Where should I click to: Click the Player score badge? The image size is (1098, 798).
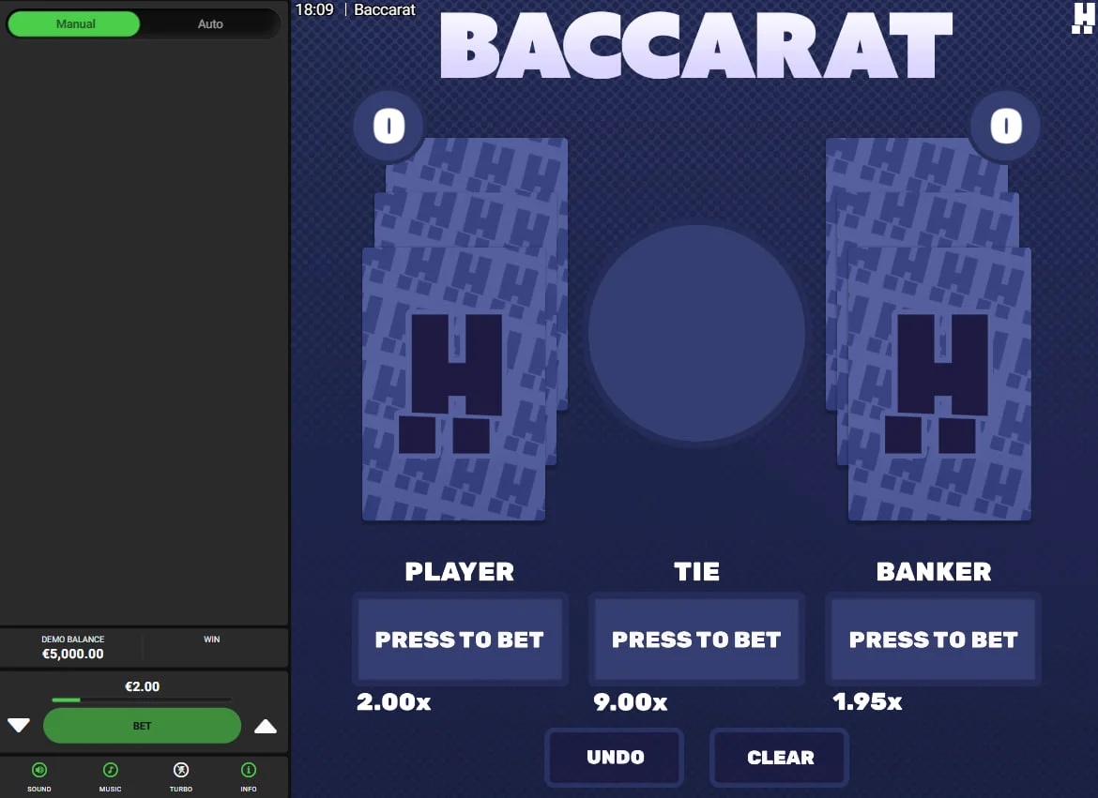(389, 126)
